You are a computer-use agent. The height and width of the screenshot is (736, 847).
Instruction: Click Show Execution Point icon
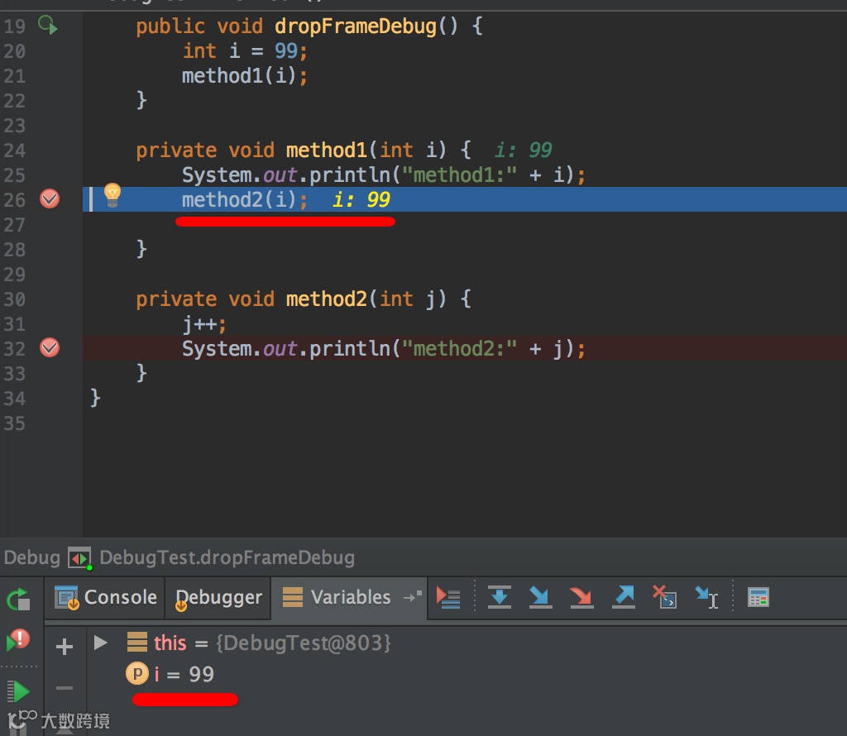pyautogui.click(x=447, y=597)
